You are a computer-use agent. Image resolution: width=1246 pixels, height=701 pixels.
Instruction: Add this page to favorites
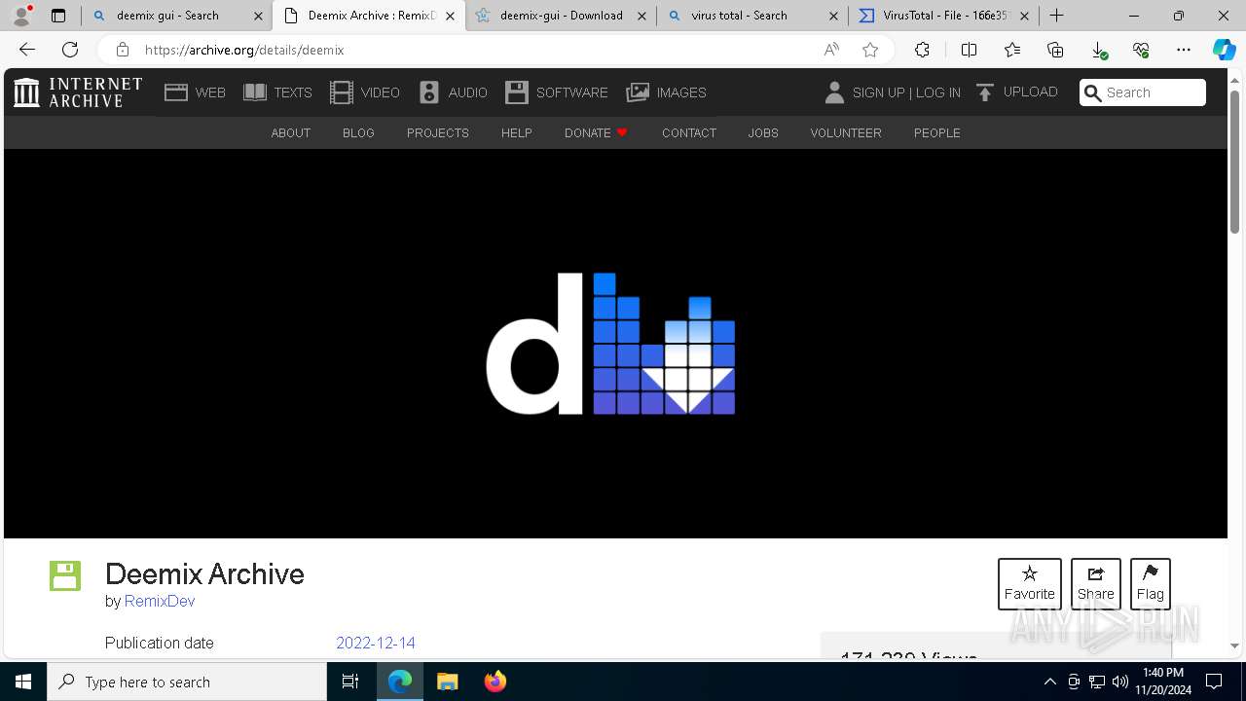[870, 50]
